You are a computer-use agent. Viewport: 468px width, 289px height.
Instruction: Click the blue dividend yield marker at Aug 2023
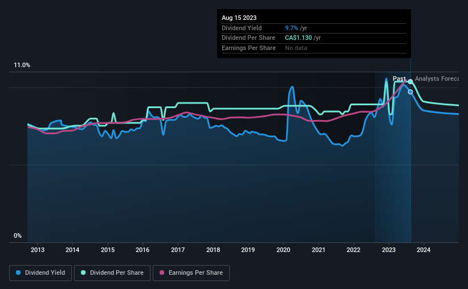(x=410, y=92)
